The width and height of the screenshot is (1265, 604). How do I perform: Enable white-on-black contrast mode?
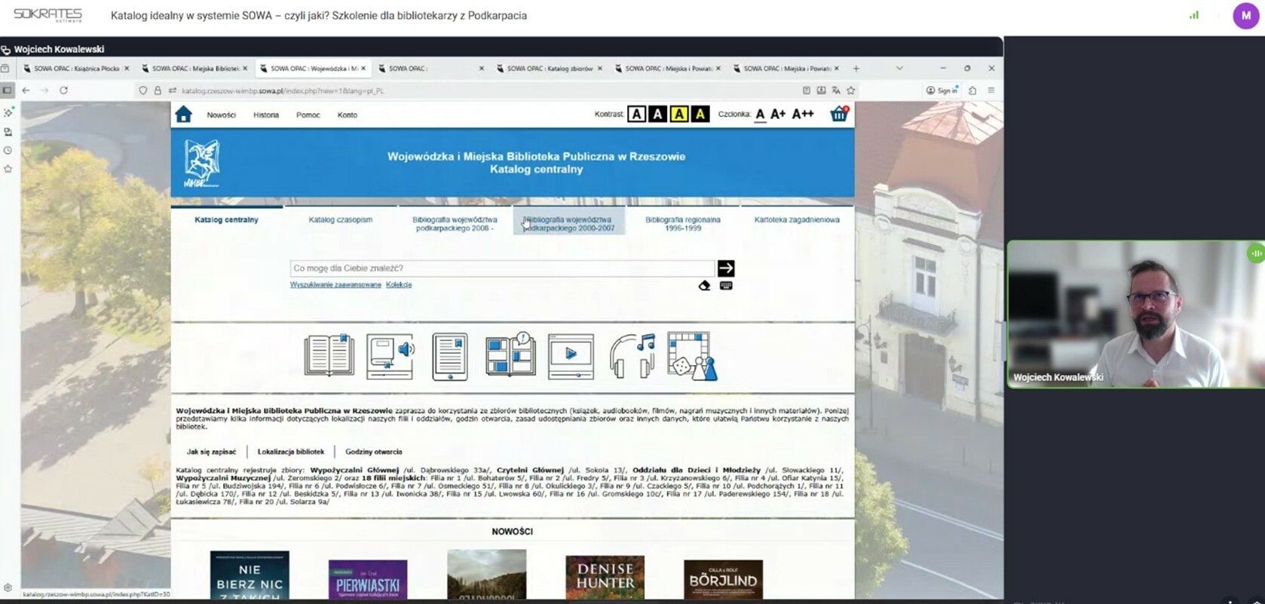coord(658,114)
